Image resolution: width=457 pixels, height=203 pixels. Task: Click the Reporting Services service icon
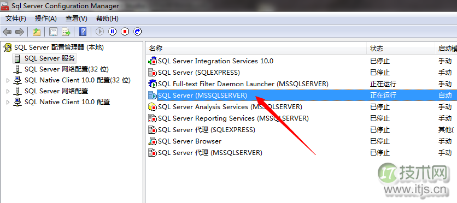coord(153,118)
